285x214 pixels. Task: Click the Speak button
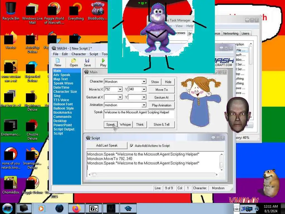point(111,125)
